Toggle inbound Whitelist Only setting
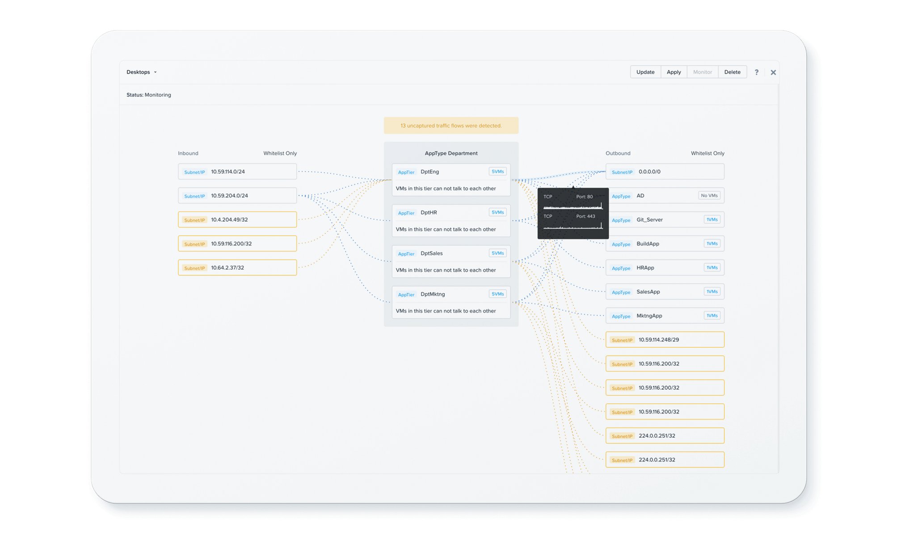The width and height of the screenshot is (901, 541). 280,153
